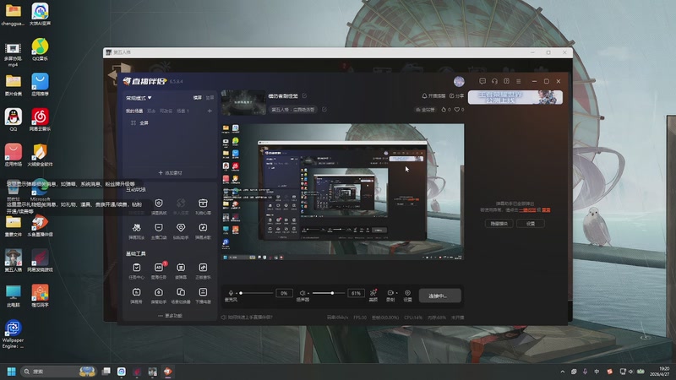Click the 第五人格 · 庄园地洞图 category tag
This screenshot has width=676, height=380.
coord(292,110)
